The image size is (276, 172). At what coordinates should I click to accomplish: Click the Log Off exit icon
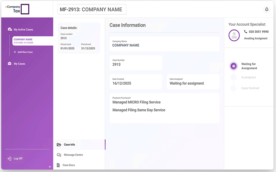(9, 158)
